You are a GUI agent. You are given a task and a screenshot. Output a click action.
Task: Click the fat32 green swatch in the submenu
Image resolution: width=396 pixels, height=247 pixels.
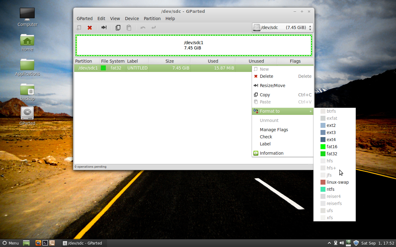click(x=323, y=154)
